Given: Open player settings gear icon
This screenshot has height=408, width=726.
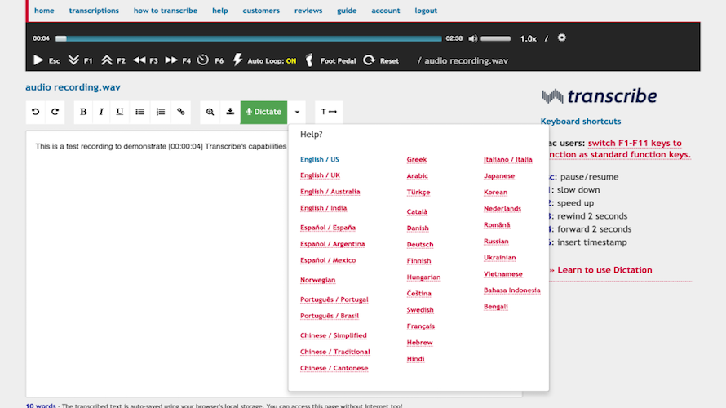Looking at the screenshot, I should pyautogui.click(x=561, y=38).
